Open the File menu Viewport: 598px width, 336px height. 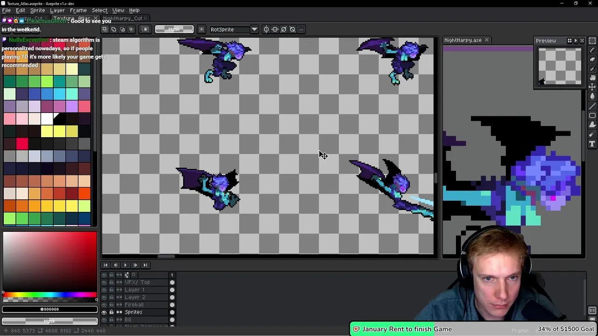[x=7, y=10]
